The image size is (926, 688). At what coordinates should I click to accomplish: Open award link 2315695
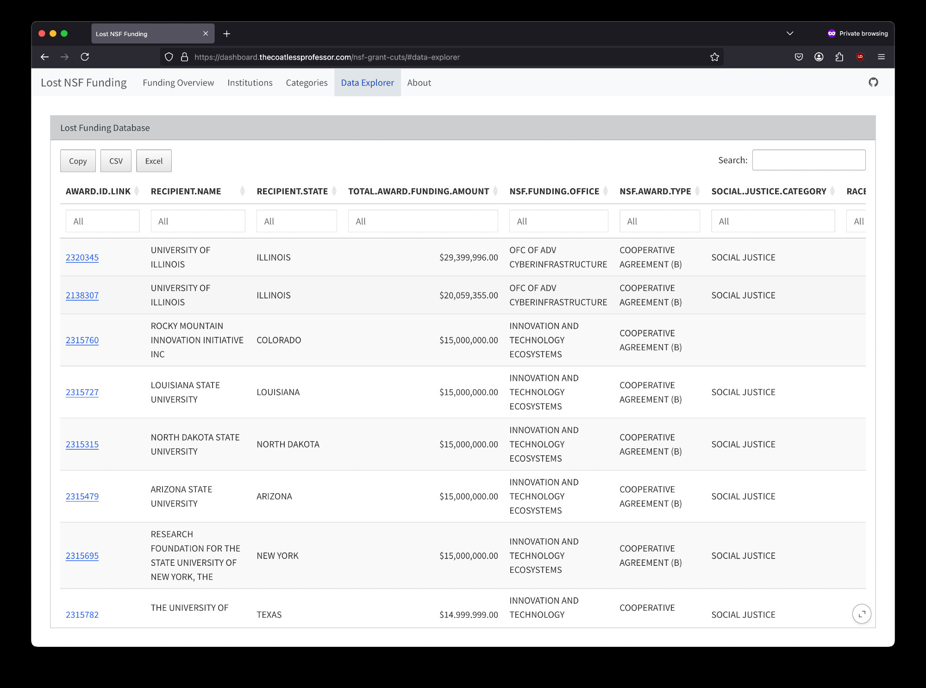(x=82, y=556)
